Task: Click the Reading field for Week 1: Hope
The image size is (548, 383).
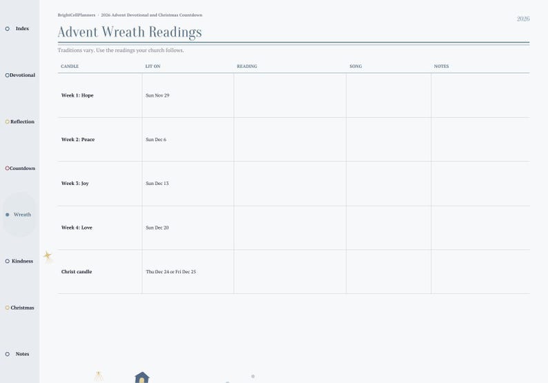Action: pyautogui.click(x=290, y=95)
